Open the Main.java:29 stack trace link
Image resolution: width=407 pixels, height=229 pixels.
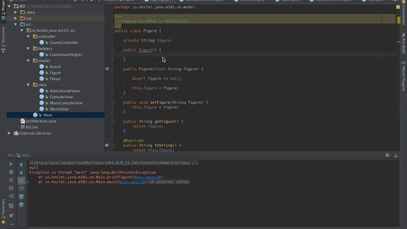tap(132, 182)
